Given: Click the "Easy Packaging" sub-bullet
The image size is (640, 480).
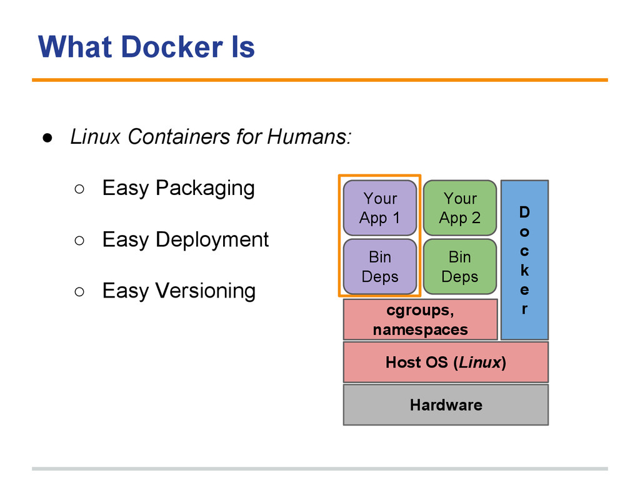Looking at the screenshot, I should click(x=178, y=188).
